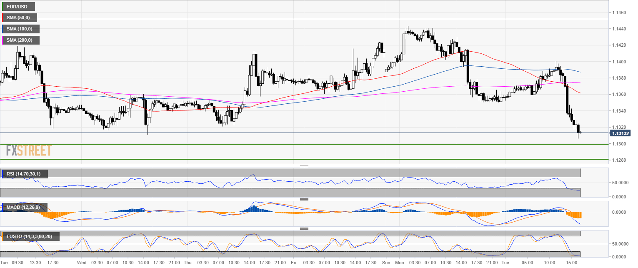Select the green horizontal line at 1.1300

292,144
